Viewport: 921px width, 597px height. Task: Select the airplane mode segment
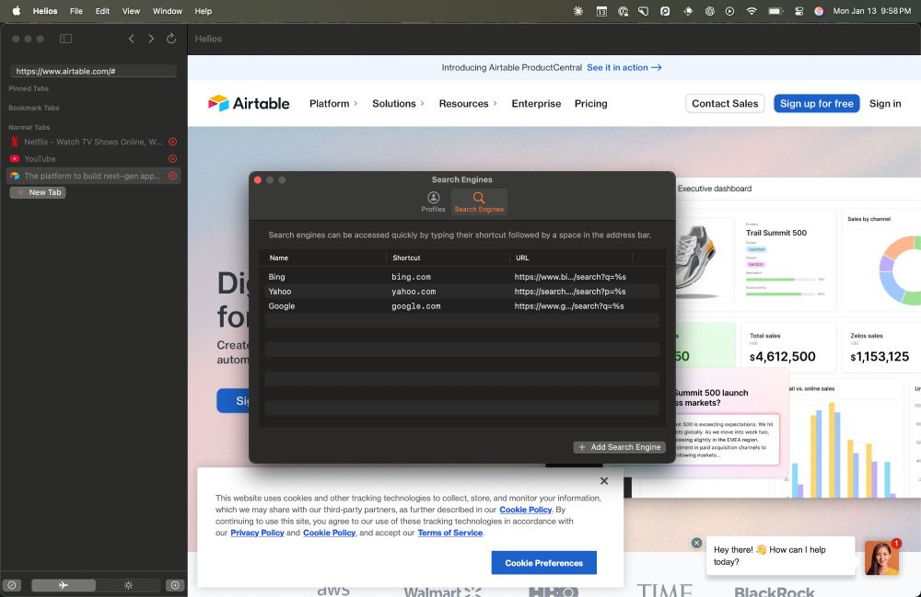click(64, 585)
